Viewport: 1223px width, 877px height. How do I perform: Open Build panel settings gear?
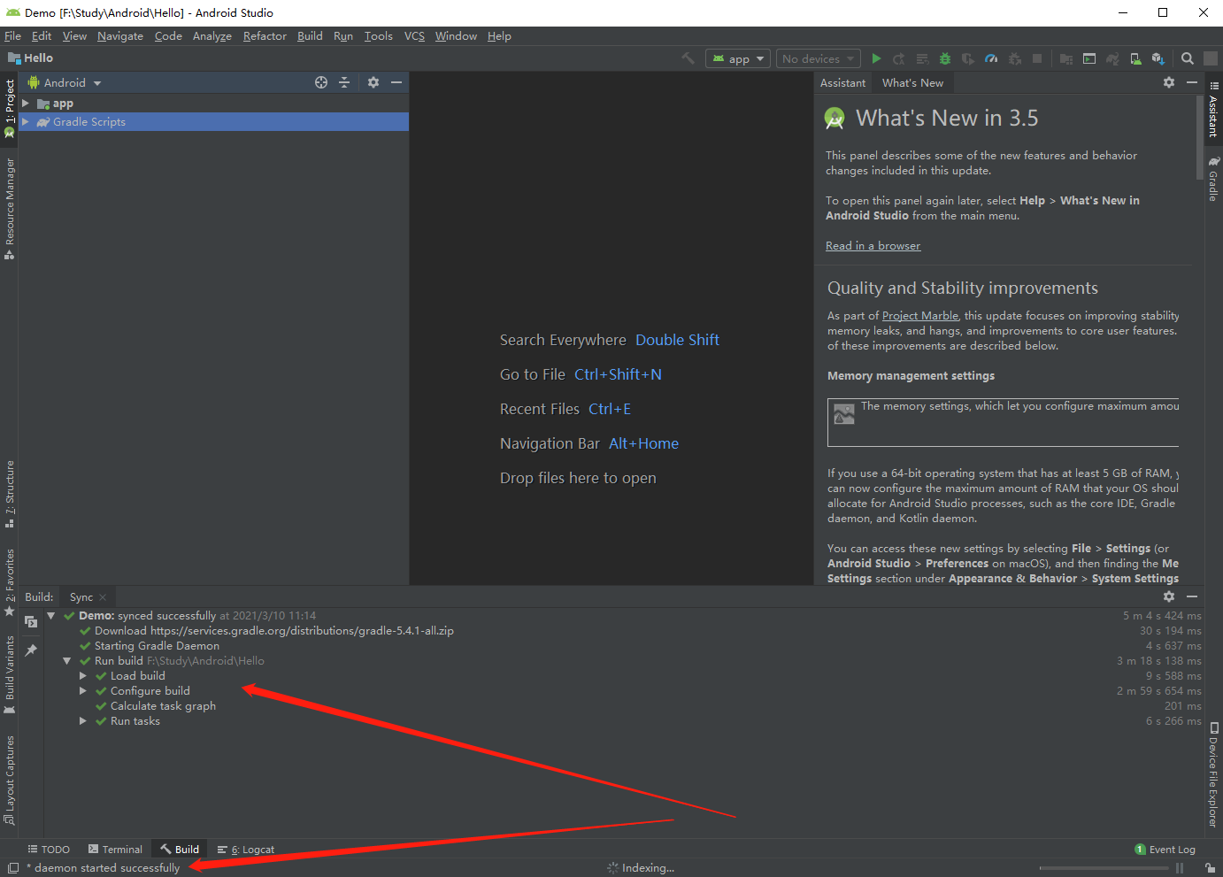point(1169,596)
